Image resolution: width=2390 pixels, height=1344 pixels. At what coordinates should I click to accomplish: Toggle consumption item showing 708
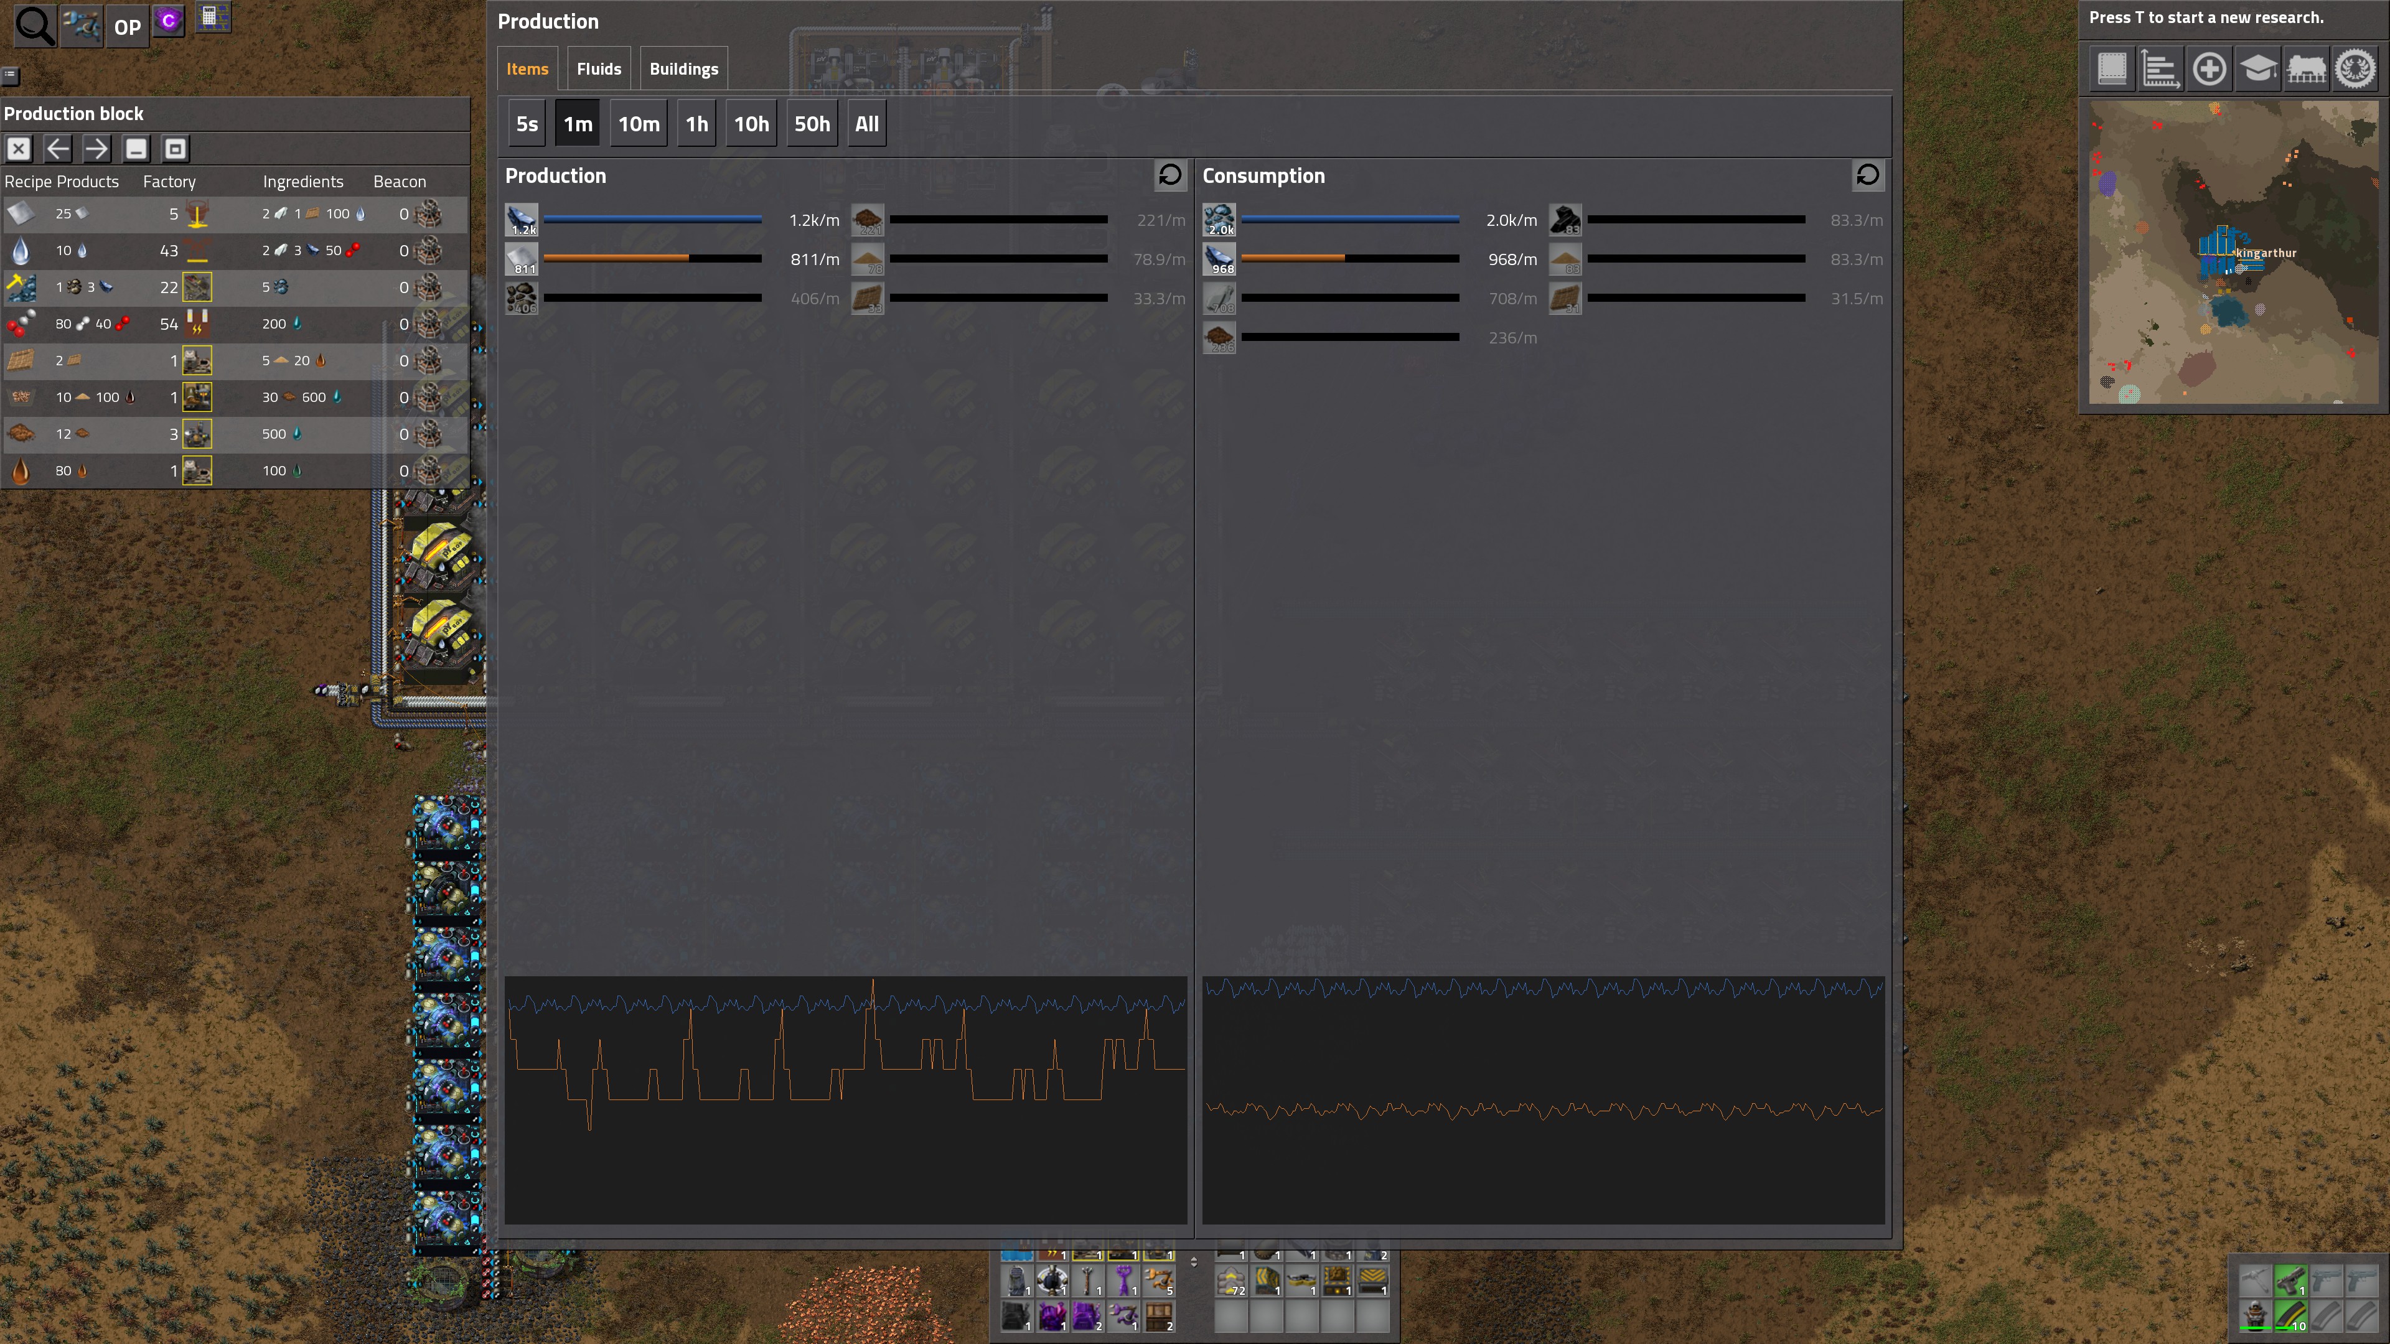coord(1219,298)
